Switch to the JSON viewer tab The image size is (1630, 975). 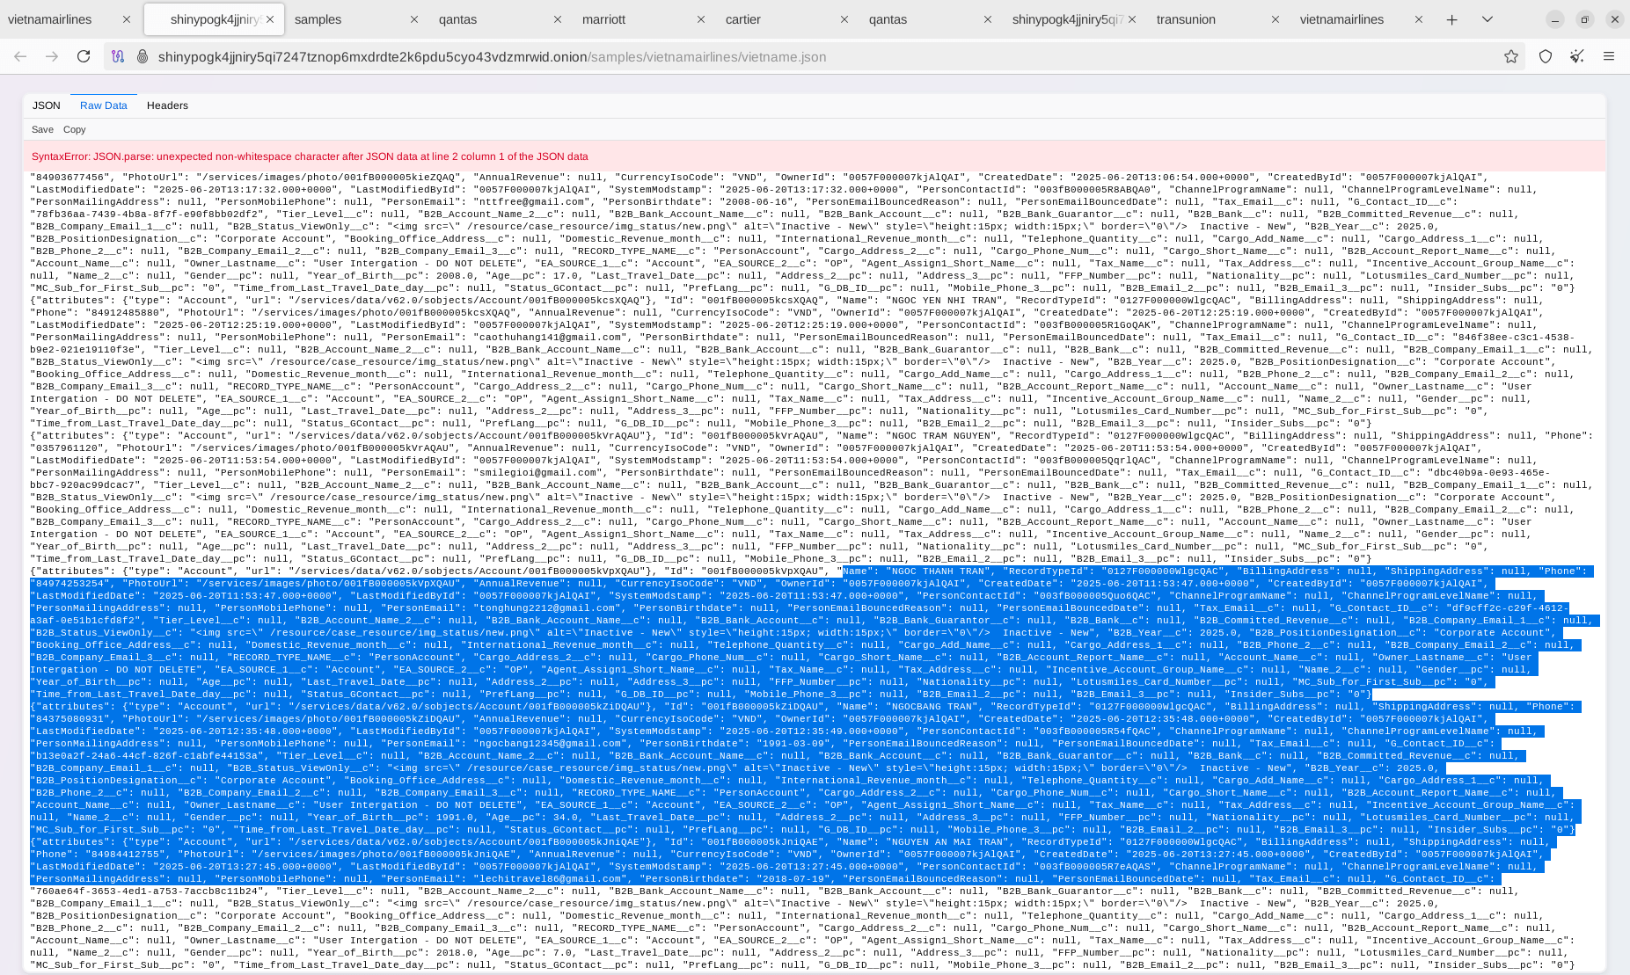pyautogui.click(x=47, y=106)
